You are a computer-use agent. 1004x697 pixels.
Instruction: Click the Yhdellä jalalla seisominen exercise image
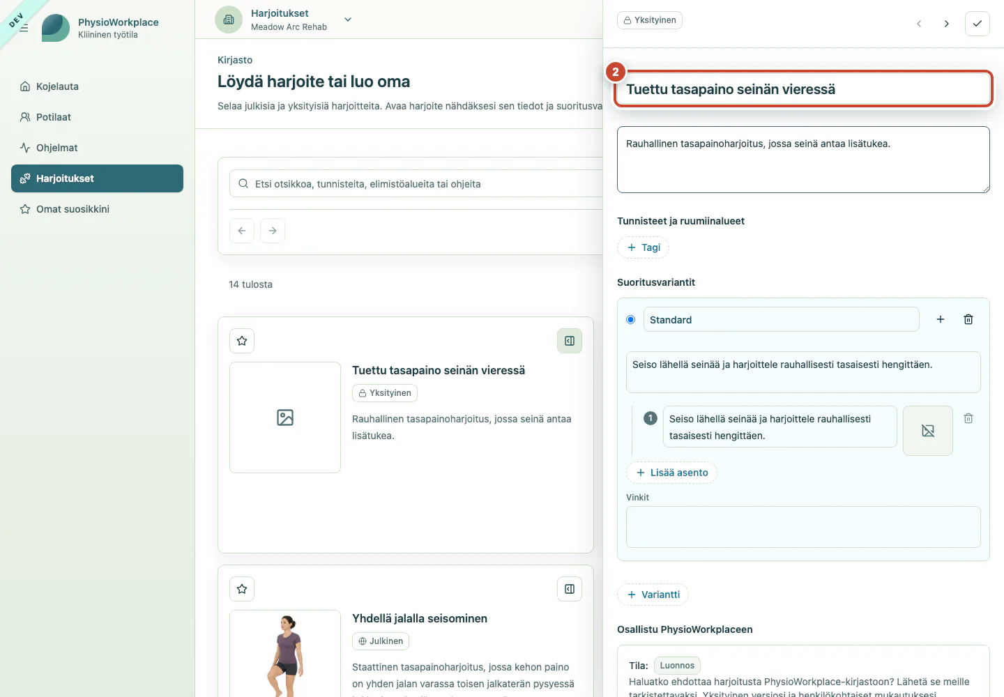pos(285,654)
